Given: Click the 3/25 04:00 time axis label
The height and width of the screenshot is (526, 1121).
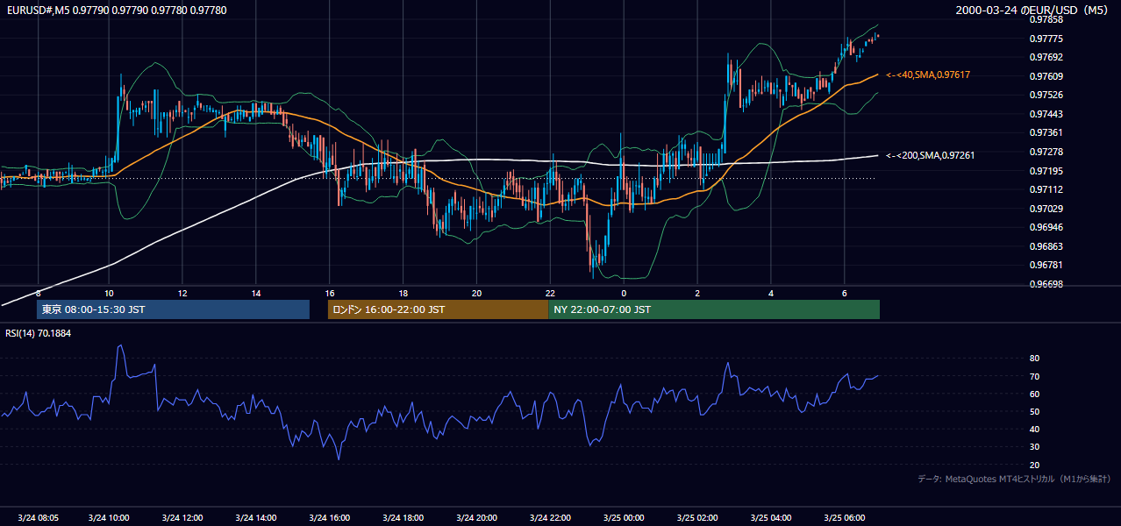Looking at the screenshot, I should (771, 517).
